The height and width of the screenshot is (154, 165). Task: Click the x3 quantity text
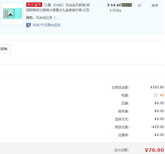[x=139, y=5]
